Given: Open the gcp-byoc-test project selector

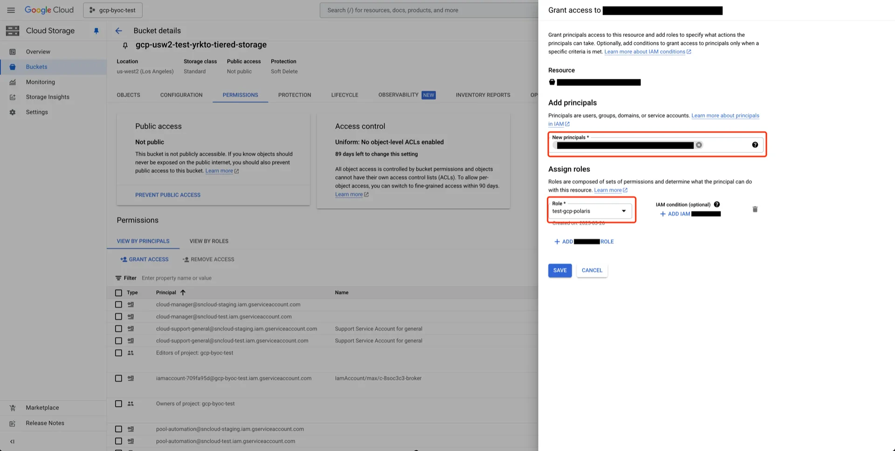Looking at the screenshot, I should 113,10.
